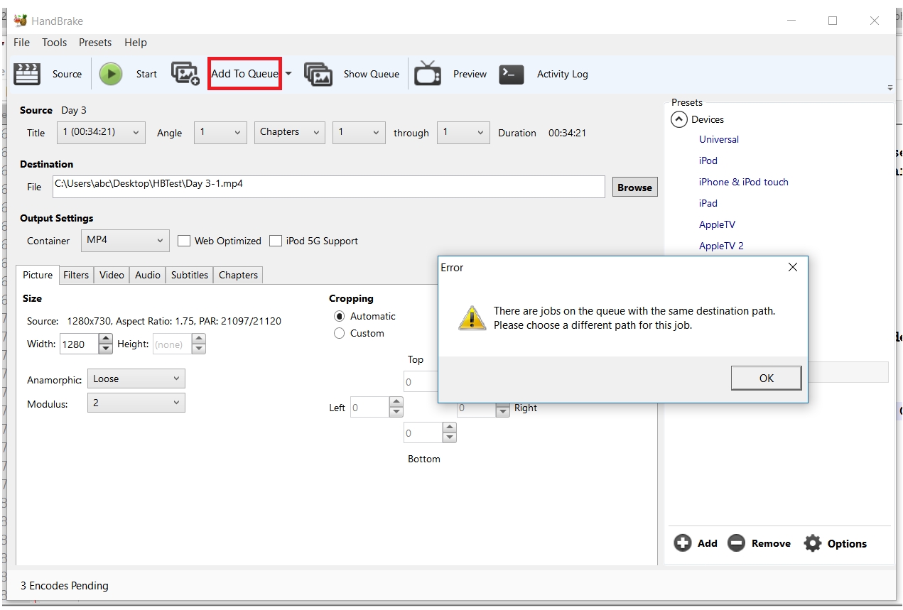Open the Container MP4 dropdown
903x610 pixels.
click(x=124, y=240)
